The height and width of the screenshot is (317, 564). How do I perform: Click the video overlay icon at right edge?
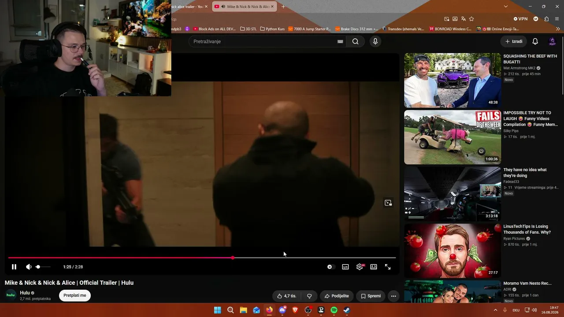(x=388, y=203)
